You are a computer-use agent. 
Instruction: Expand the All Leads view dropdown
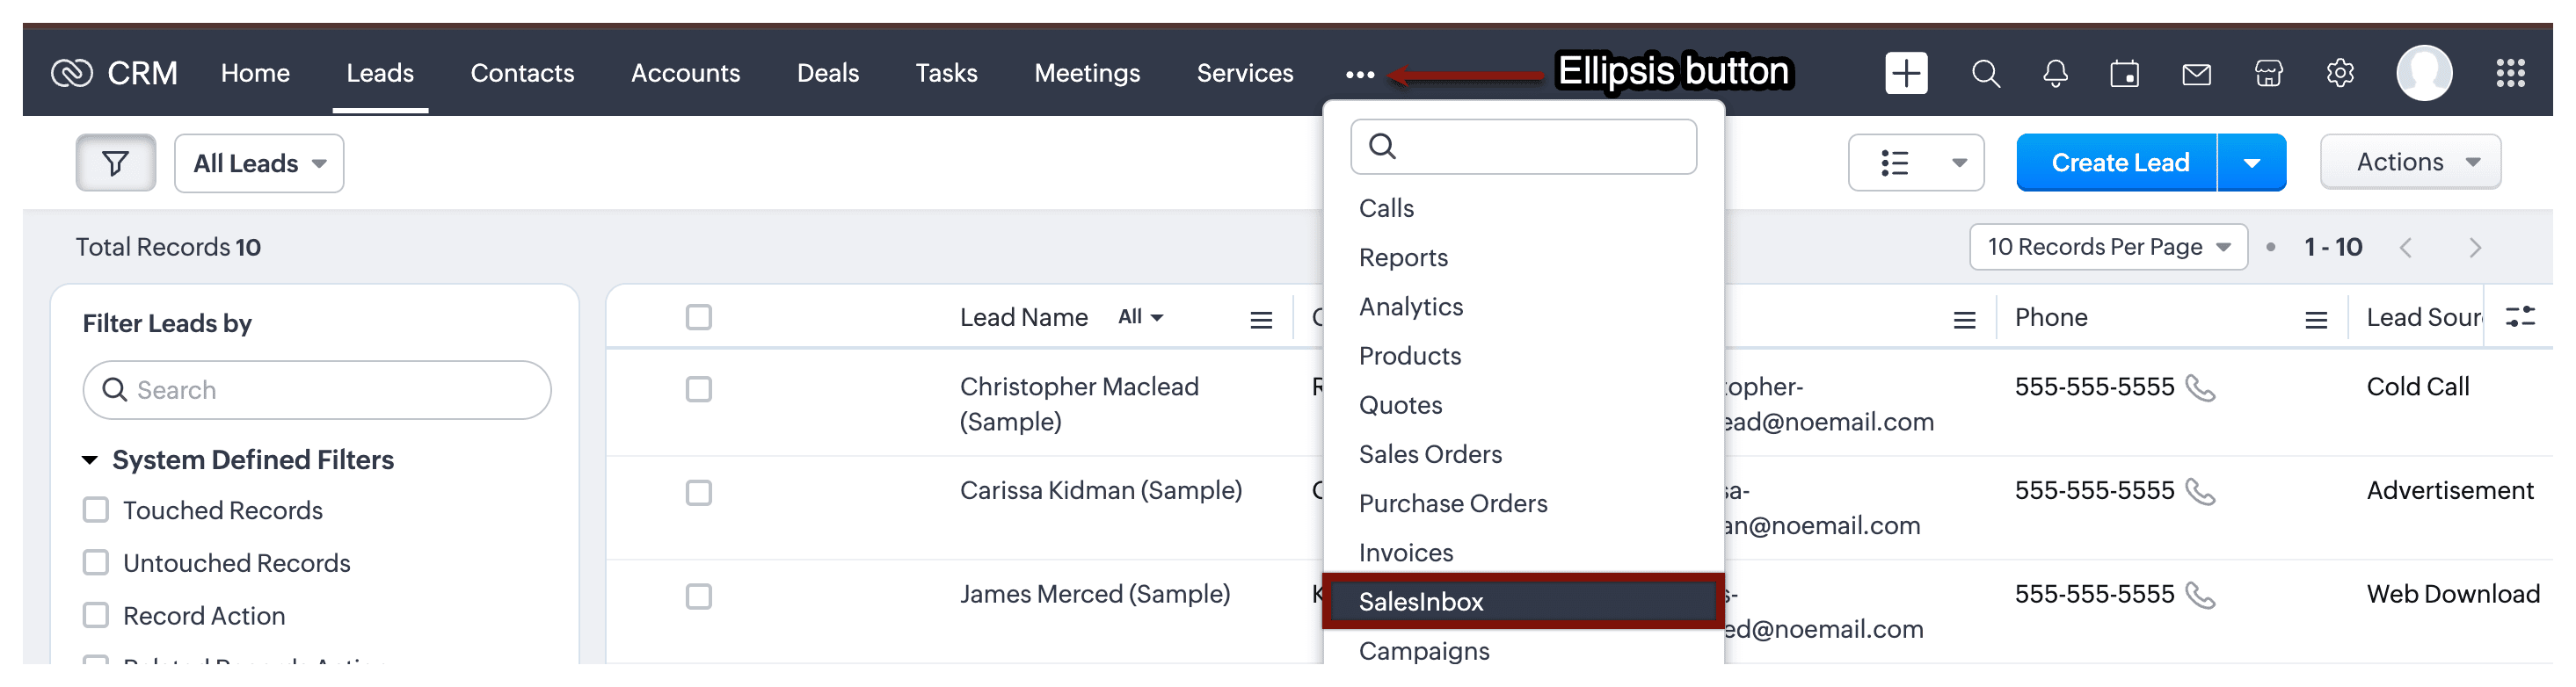pyautogui.click(x=259, y=163)
